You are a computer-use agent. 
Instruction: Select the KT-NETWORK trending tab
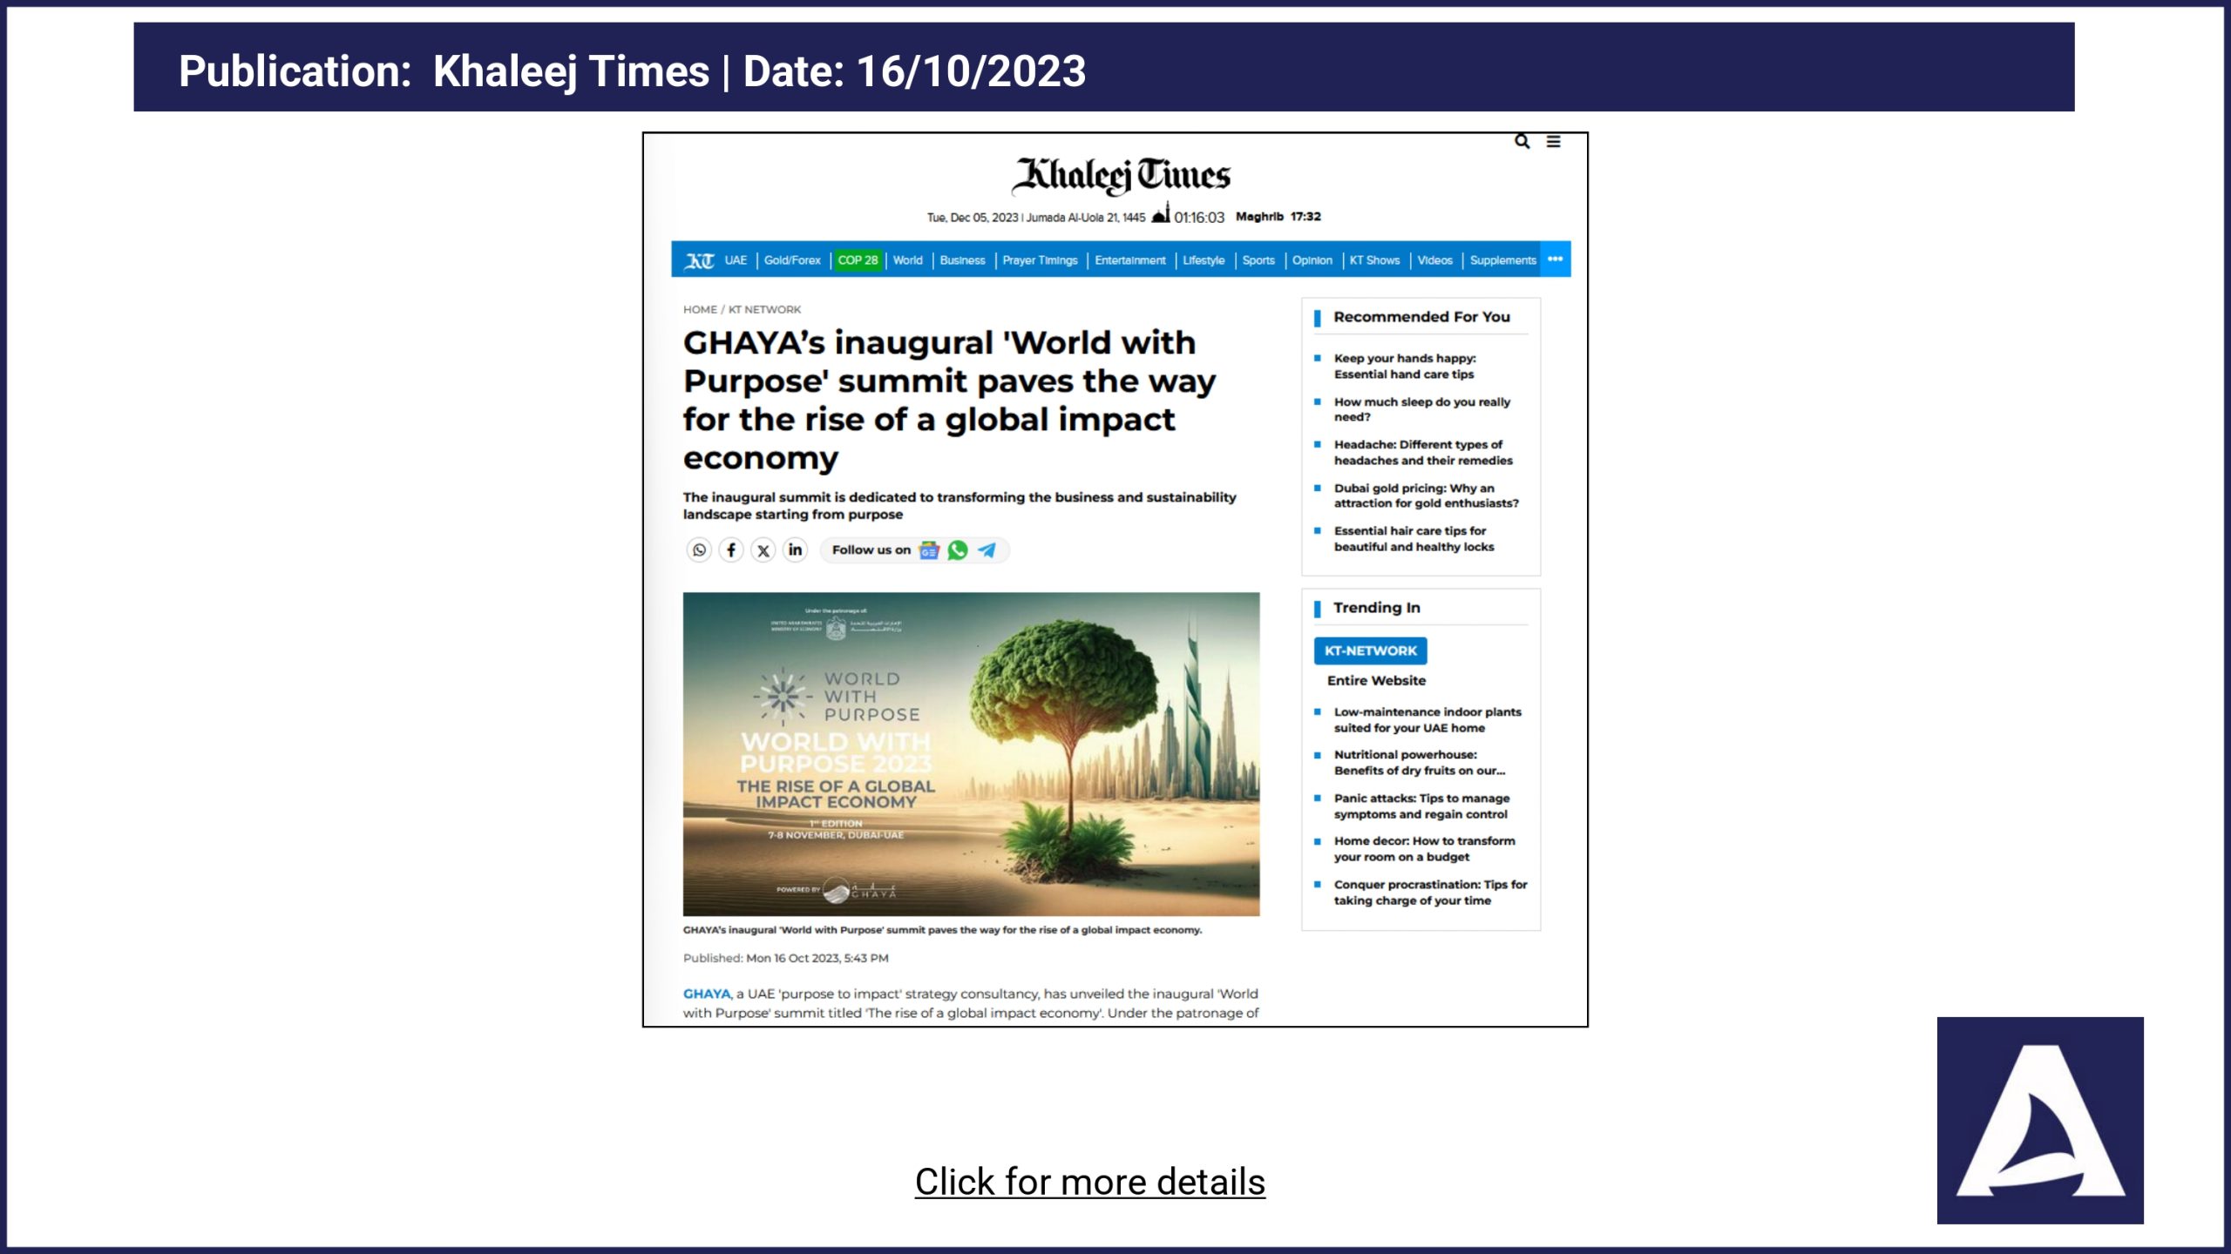tap(1370, 651)
